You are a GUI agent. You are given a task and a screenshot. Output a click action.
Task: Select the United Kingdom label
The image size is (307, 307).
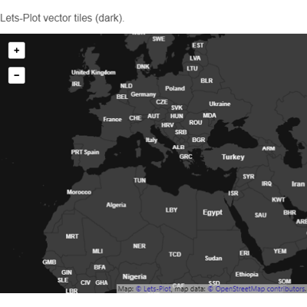tap(94, 72)
